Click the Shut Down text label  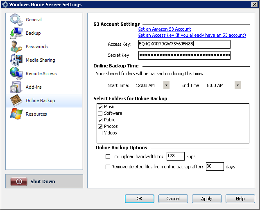[43, 181]
